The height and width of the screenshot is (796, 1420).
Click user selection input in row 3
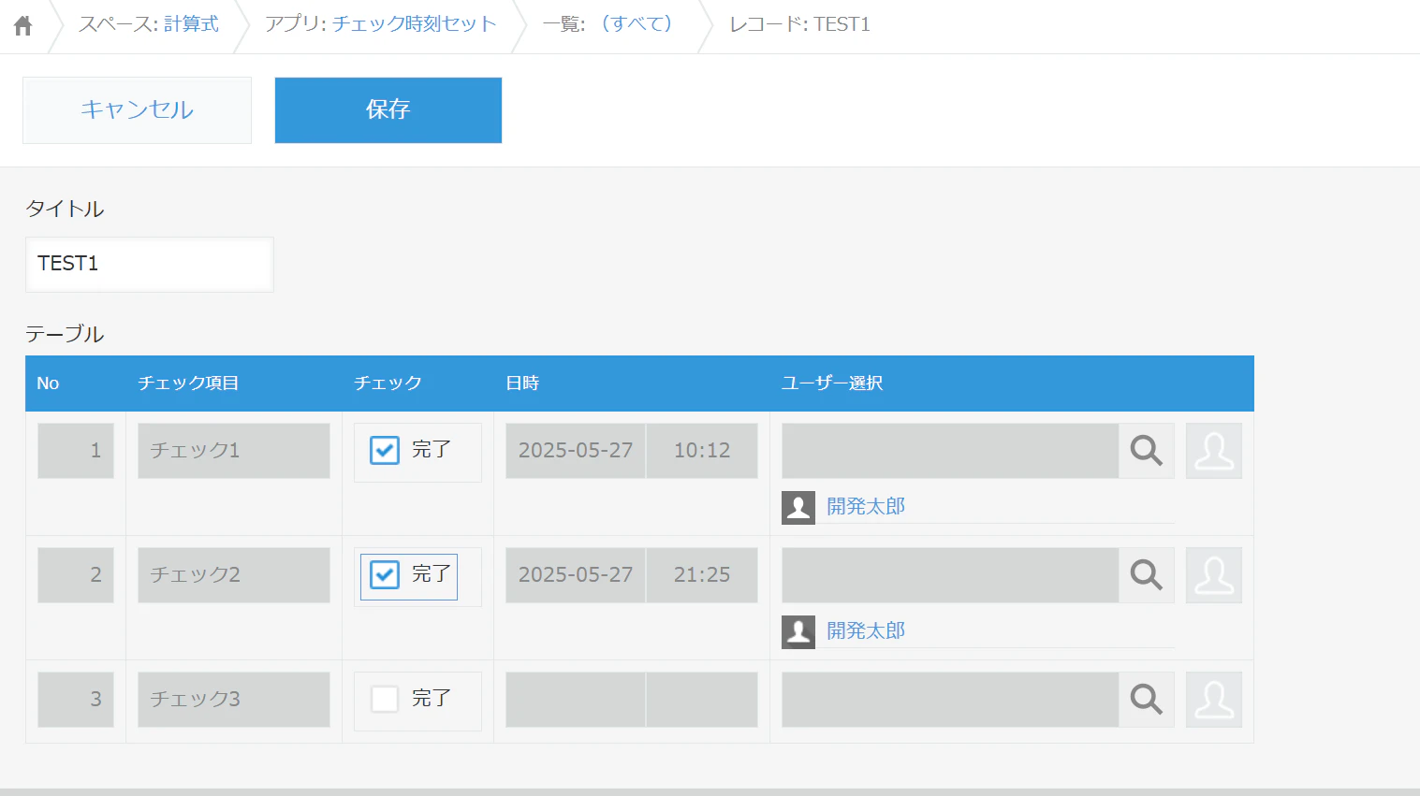click(950, 700)
